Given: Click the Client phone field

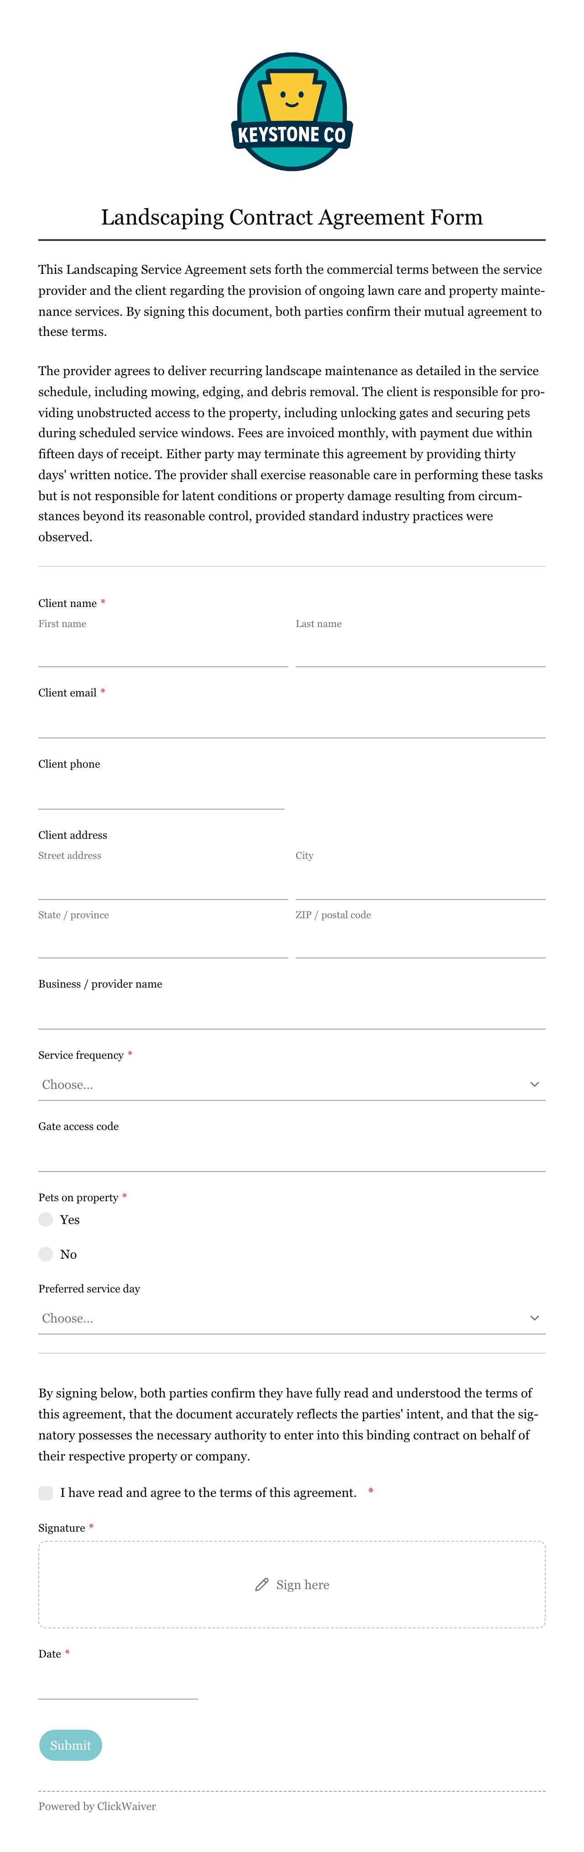Looking at the screenshot, I should 162,794.
